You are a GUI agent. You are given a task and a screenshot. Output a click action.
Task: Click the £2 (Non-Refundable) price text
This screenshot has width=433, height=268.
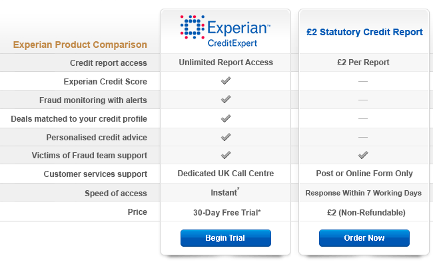[x=366, y=213]
